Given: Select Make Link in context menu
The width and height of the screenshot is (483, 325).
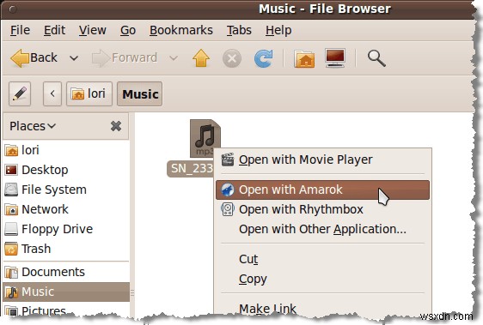Looking at the screenshot, I should 322,308.
